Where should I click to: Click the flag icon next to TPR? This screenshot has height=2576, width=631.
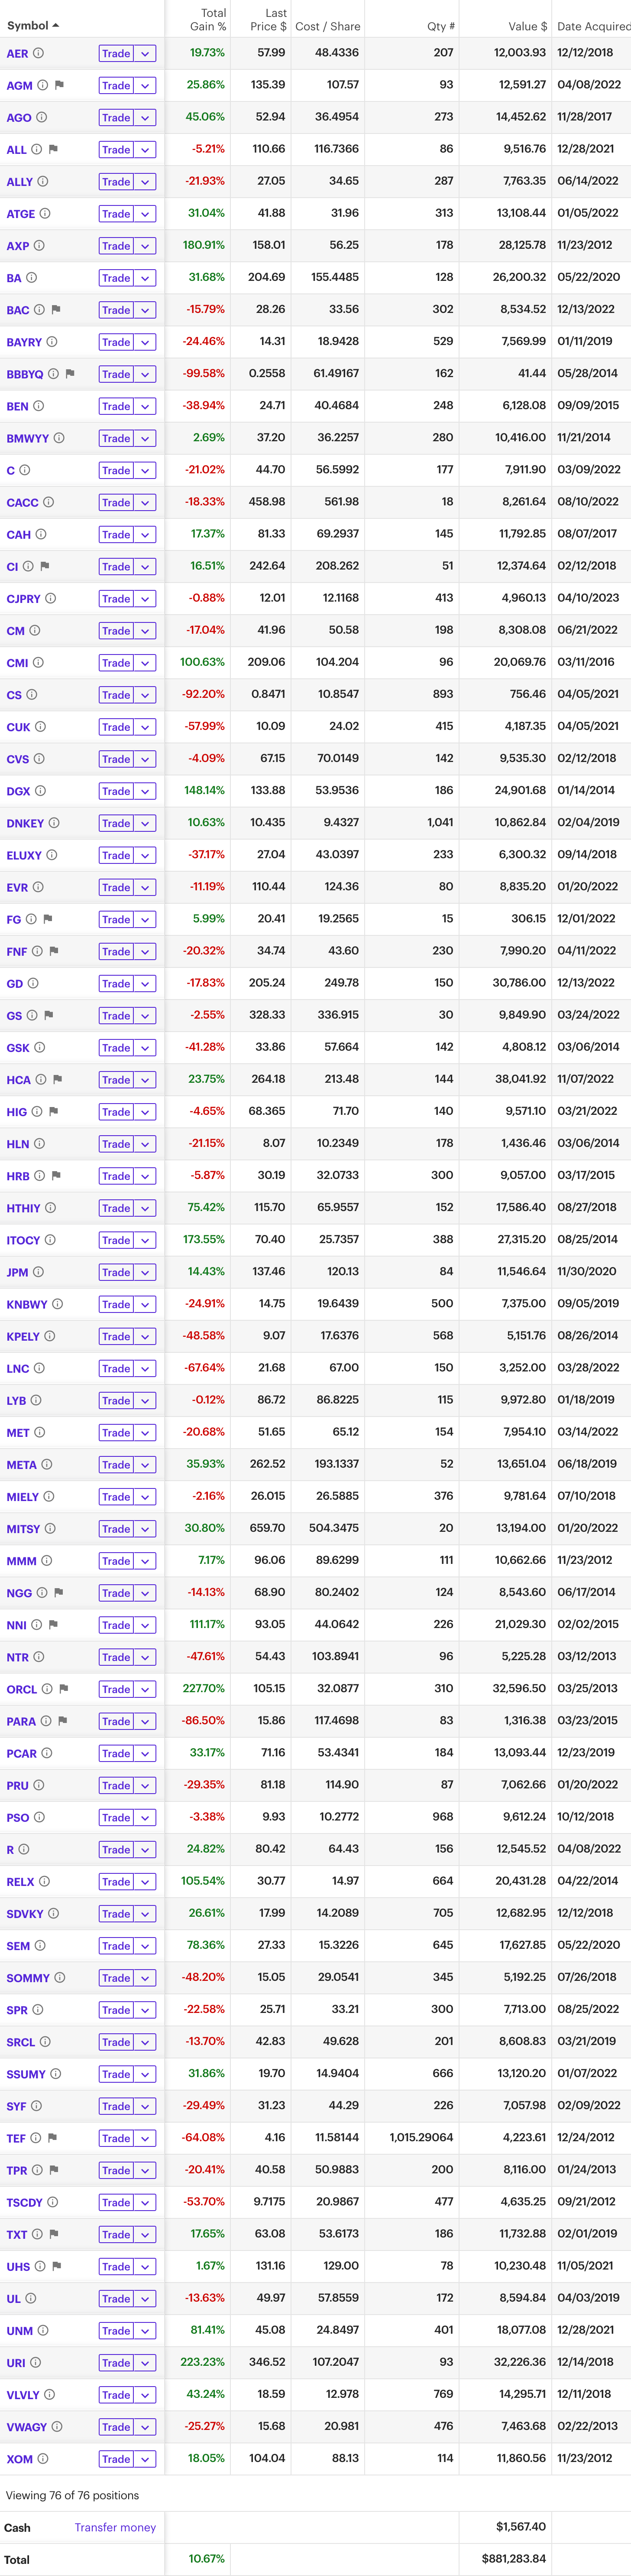[54, 2170]
